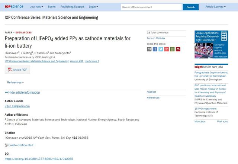Image resolution: width=238 pixels, height=164 pixels.
Task: Focus the Search IOPscience content field
Action: click(x=151, y=7)
